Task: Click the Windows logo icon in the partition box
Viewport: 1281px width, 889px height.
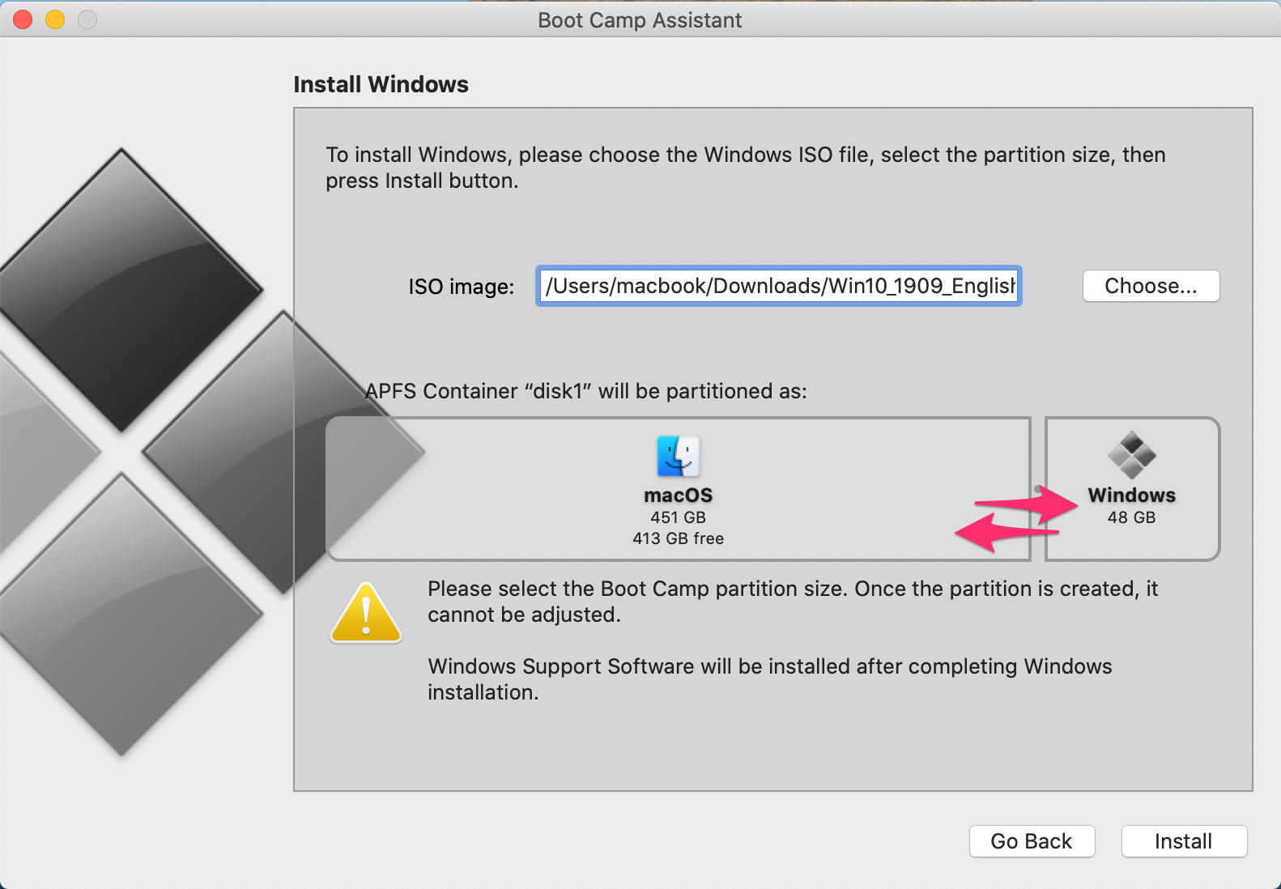Action: pos(1131,456)
